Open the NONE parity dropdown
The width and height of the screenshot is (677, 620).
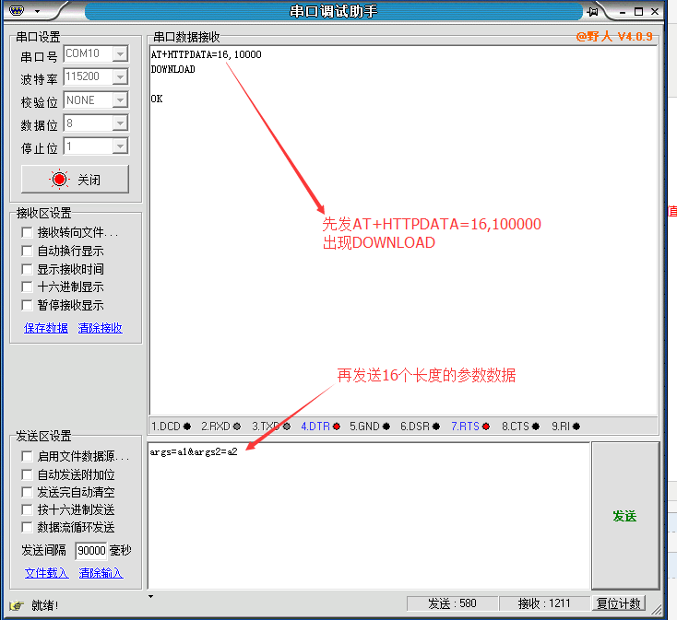click(x=121, y=100)
